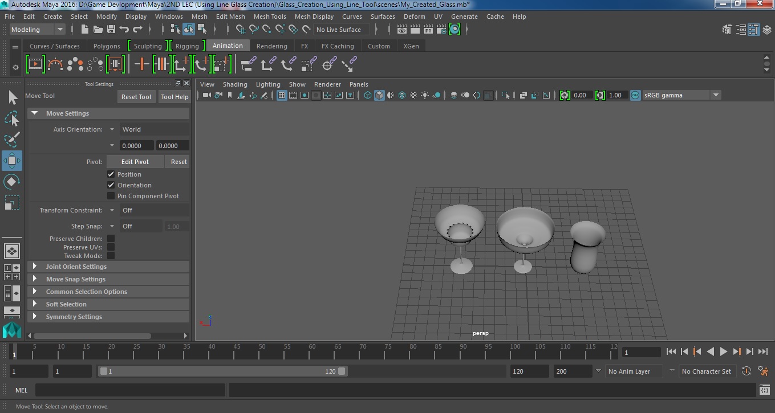Click the range slider end handle at 120
Image resolution: width=775 pixels, height=413 pixels.
point(342,371)
